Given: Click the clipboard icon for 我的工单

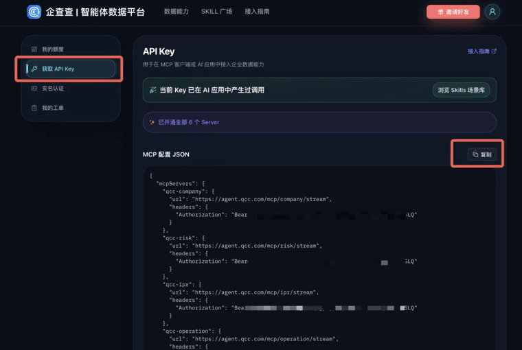Looking at the screenshot, I should click(34, 108).
